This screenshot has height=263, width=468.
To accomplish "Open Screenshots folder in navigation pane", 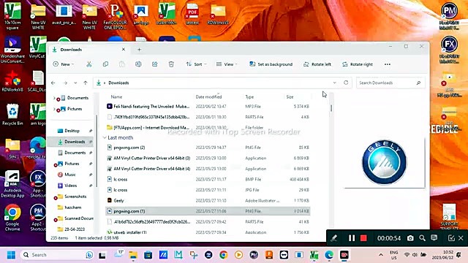I will 75,197.
